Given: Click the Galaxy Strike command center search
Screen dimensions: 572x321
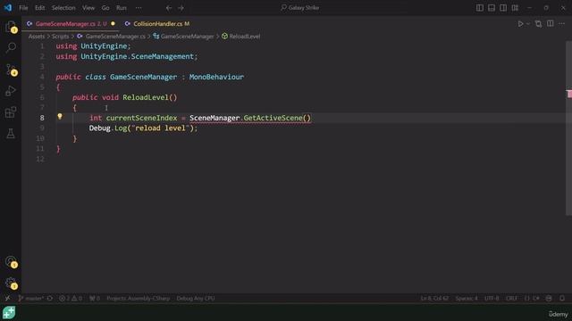Looking at the screenshot, I should pos(300,8).
